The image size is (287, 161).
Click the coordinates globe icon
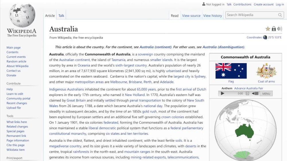pos(265,37)
